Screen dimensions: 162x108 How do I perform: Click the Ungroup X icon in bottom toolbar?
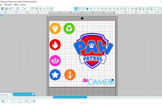[11, 101]
